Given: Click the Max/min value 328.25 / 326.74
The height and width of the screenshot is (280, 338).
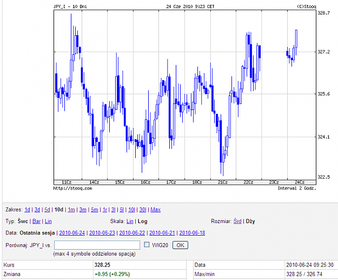Looking at the screenshot, I should point(304,274).
